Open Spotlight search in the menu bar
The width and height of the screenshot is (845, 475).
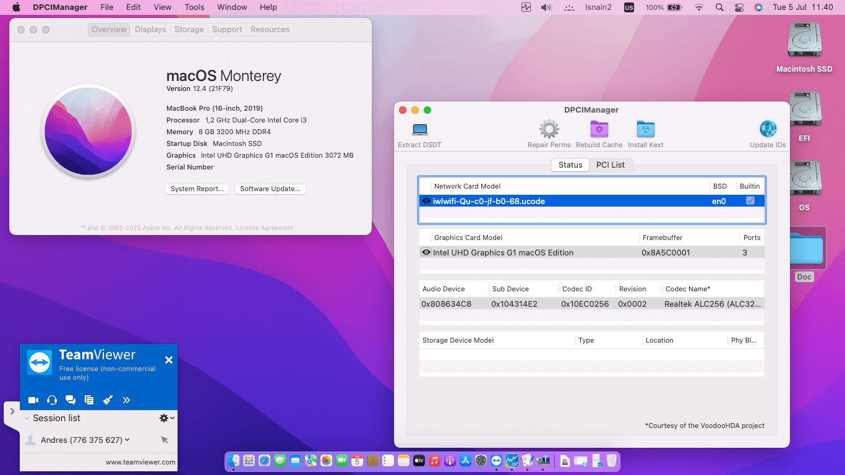719,7
